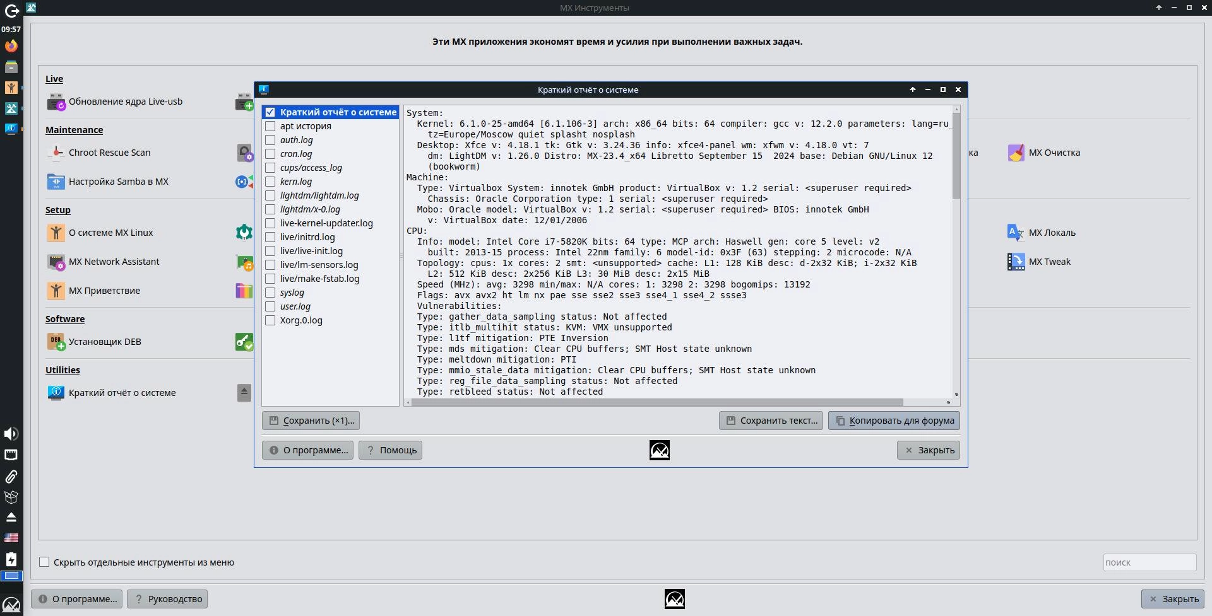
Task: Toggle Скрыть отдельные инструменты из меню
Action: (44, 562)
